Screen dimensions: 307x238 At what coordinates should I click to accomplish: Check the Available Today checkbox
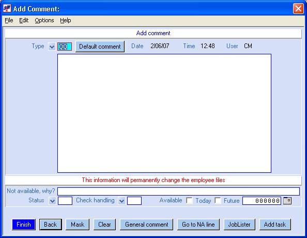(189, 200)
